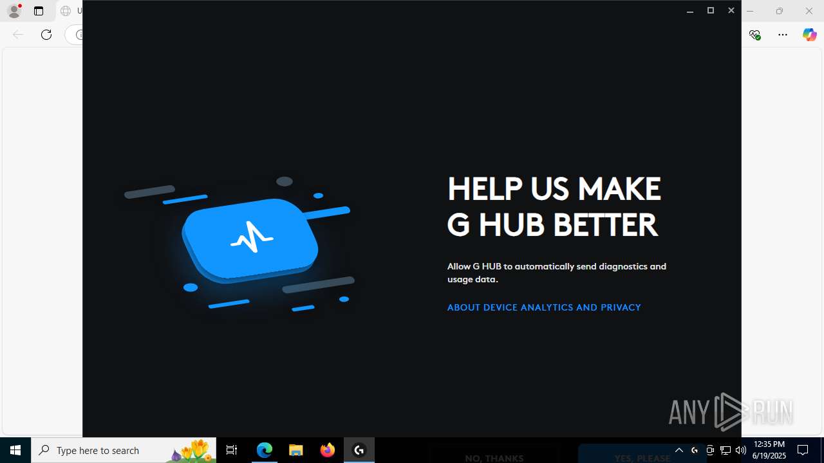Open the Windows Start menu
824x463 pixels.
pos(15,450)
